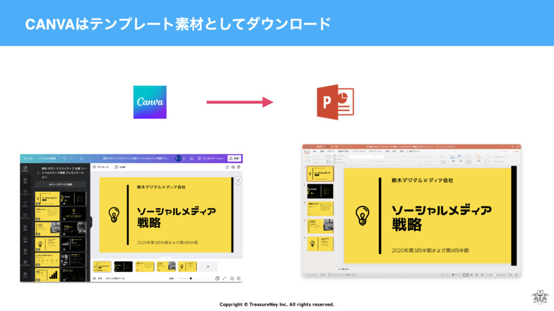Click Canva's add page icon above the canvas
This screenshot has width=554, height=311.
click(227, 167)
